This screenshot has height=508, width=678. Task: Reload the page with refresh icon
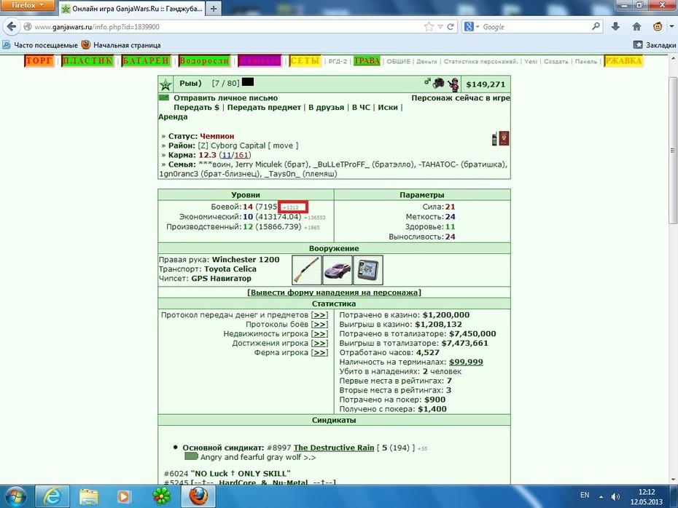click(451, 27)
